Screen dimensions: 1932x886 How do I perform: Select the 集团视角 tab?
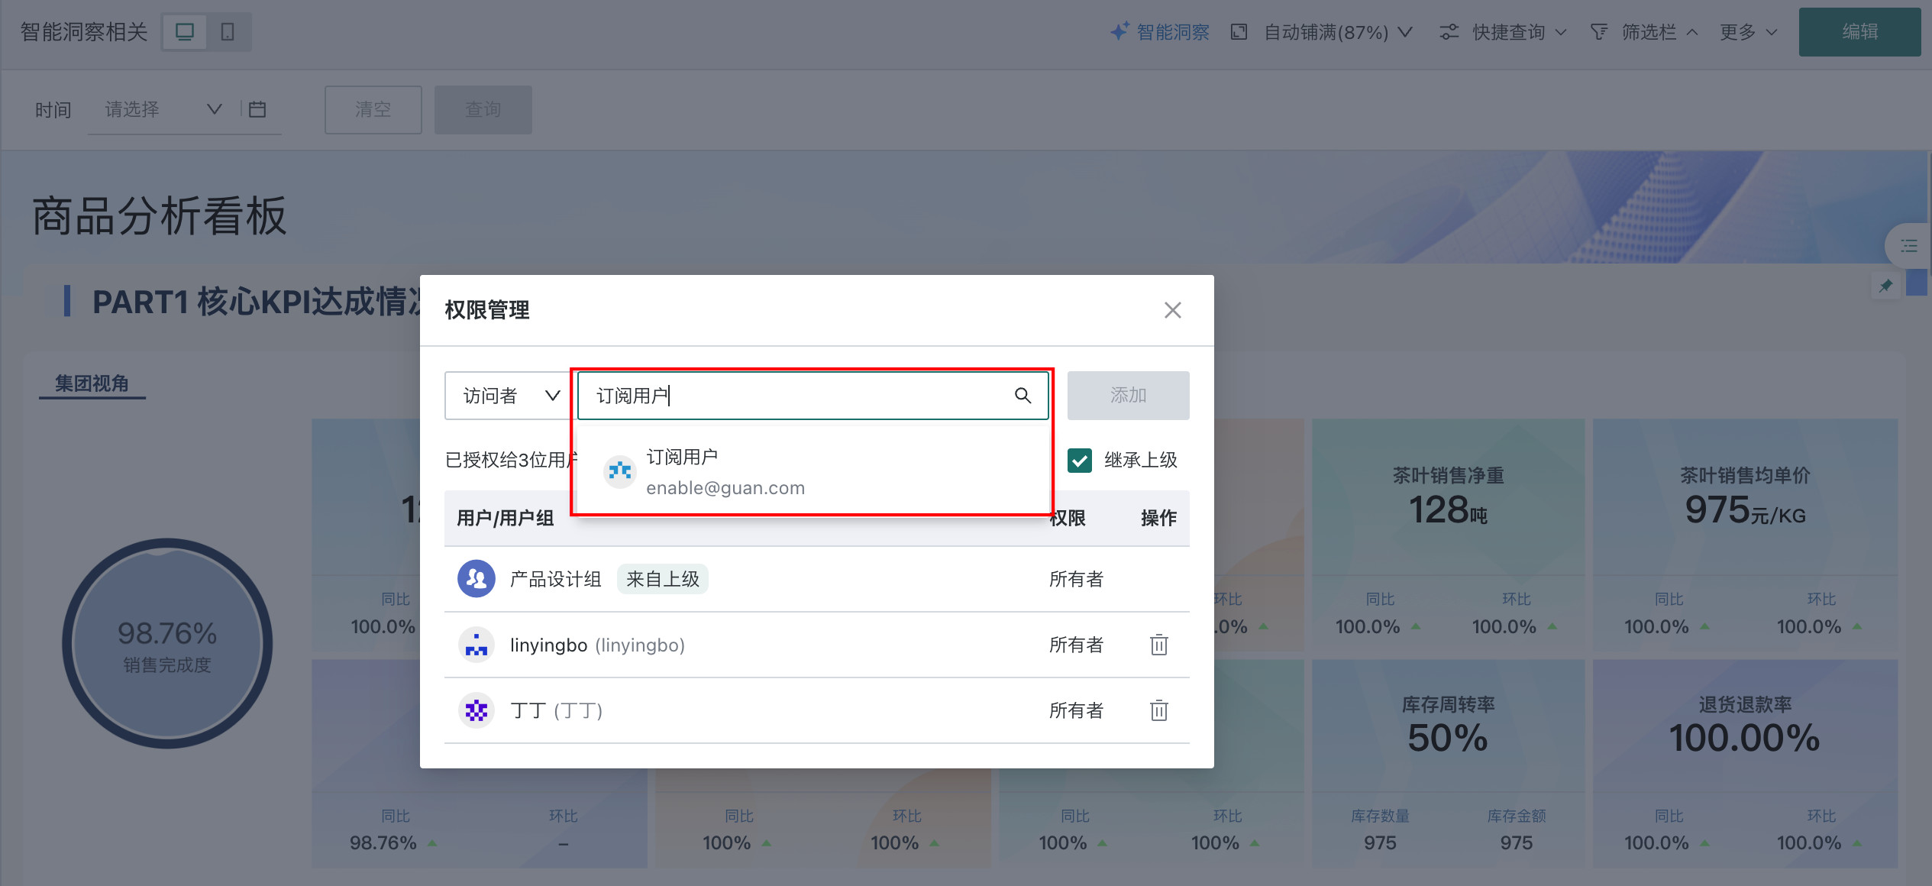click(92, 383)
